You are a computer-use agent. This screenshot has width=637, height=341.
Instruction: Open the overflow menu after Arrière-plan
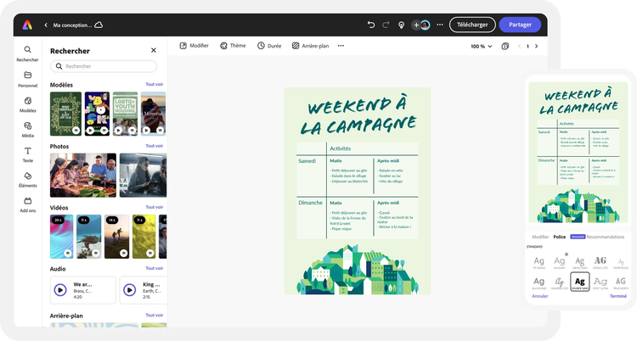pos(341,46)
